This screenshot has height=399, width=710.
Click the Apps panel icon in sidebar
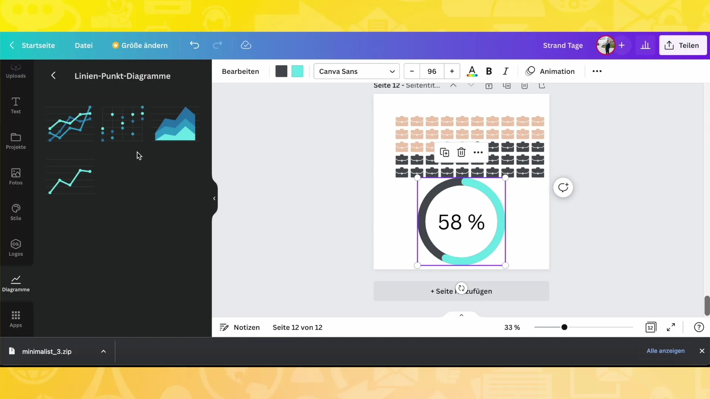[16, 318]
